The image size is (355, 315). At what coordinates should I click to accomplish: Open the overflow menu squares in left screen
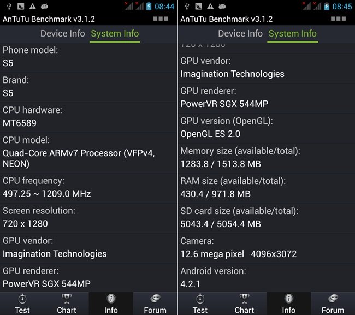pyautogui.click(x=160, y=19)
